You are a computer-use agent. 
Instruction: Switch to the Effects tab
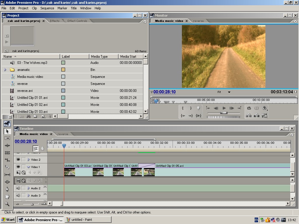pos(55,21)
